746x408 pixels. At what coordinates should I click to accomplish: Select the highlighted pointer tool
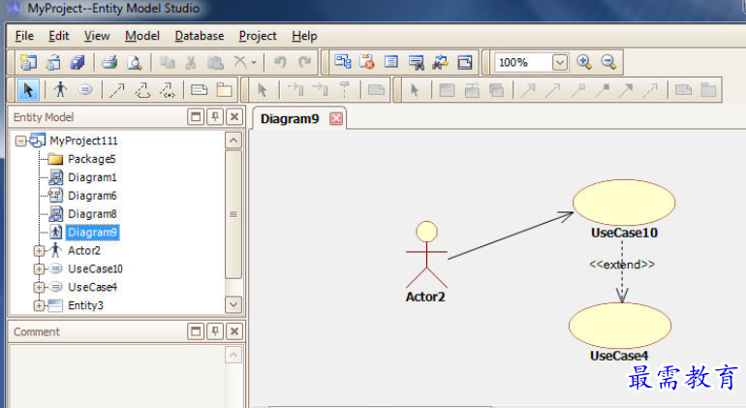(28, 89)
